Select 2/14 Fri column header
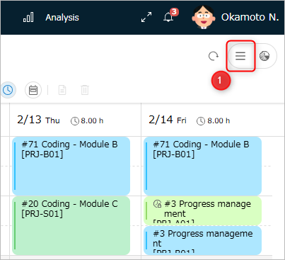Viewport: 285px width, 260px height. pos(168,120)
